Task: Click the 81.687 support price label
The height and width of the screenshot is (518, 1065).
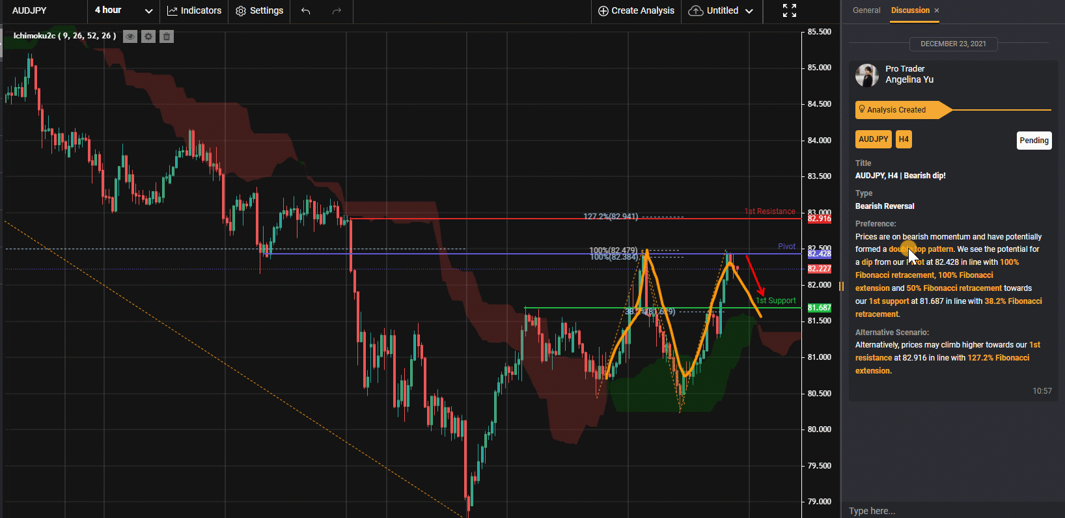Action: click(x=819, y=308)
